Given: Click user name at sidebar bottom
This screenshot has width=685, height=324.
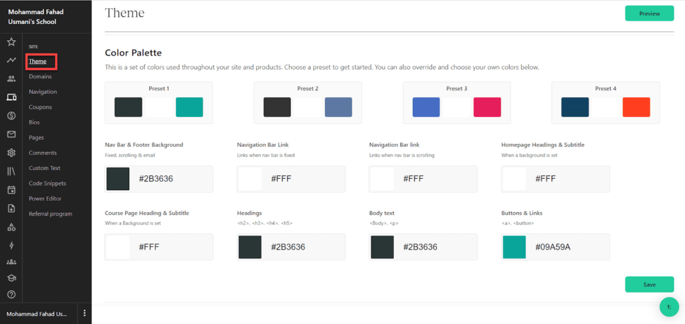Looking at the screenshot, I should point(37,313).
